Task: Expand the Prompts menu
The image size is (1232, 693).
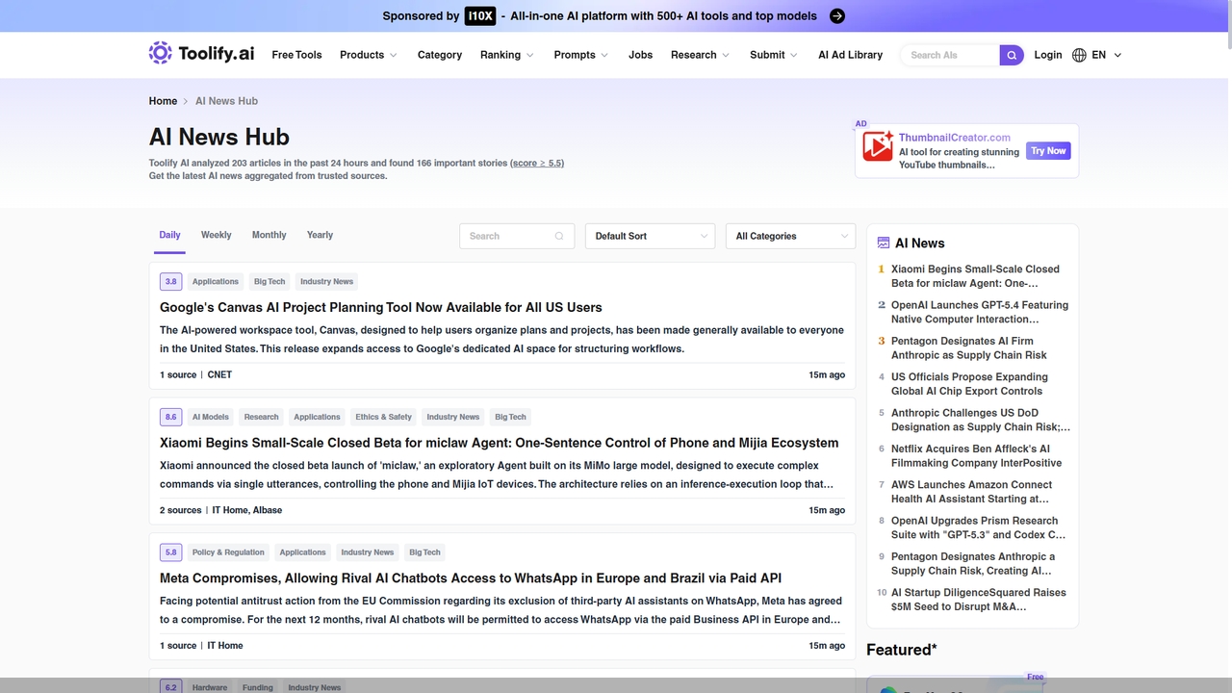Action: pyautogui.click(x=581, y=55)
